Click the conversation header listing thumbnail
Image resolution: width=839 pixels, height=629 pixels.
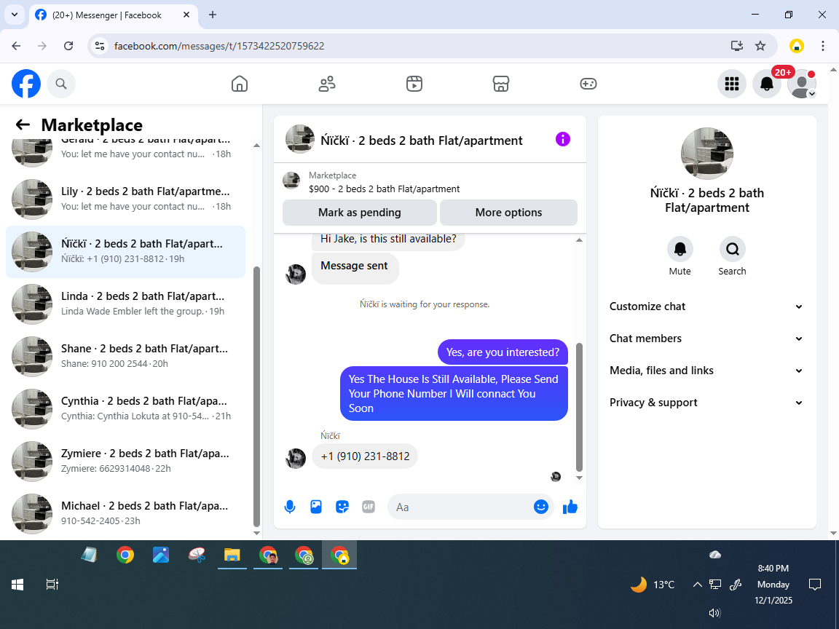click(x=300, y=139)
